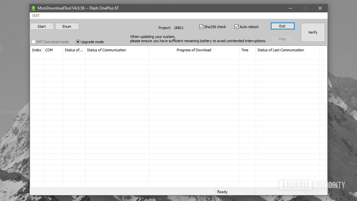
Task: Click the Time column header
Action: pyautogui.click(x=248, y=50)
